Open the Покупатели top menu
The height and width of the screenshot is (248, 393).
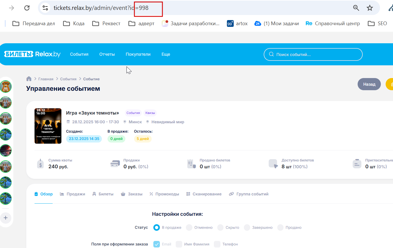pyautogui.click(x=138, y=54)
